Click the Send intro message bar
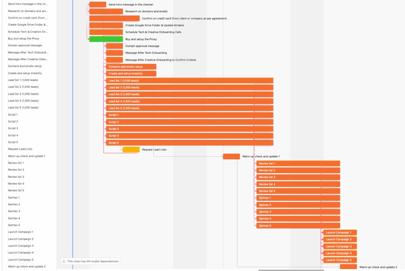 click(98, 4)
